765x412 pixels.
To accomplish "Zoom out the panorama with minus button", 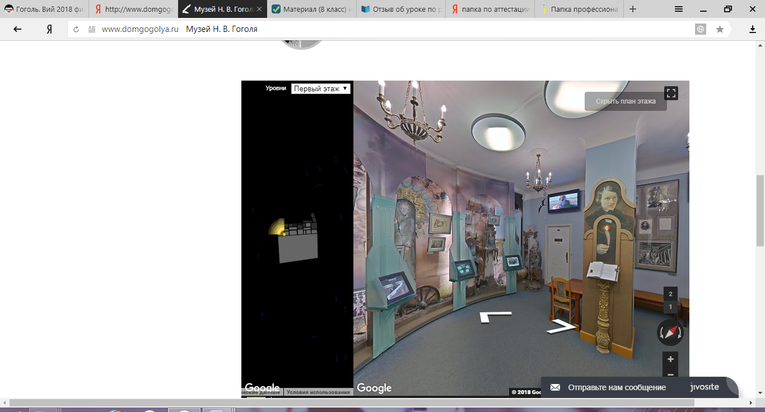I will (670, 373).
